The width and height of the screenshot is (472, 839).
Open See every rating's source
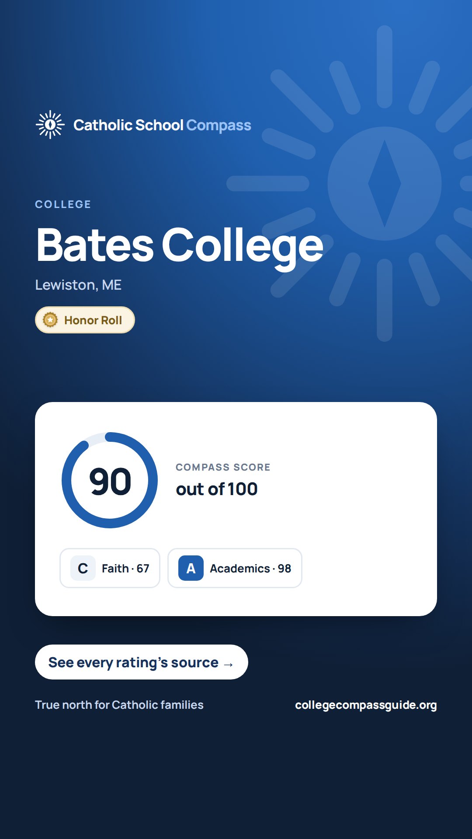pos(142,662)
